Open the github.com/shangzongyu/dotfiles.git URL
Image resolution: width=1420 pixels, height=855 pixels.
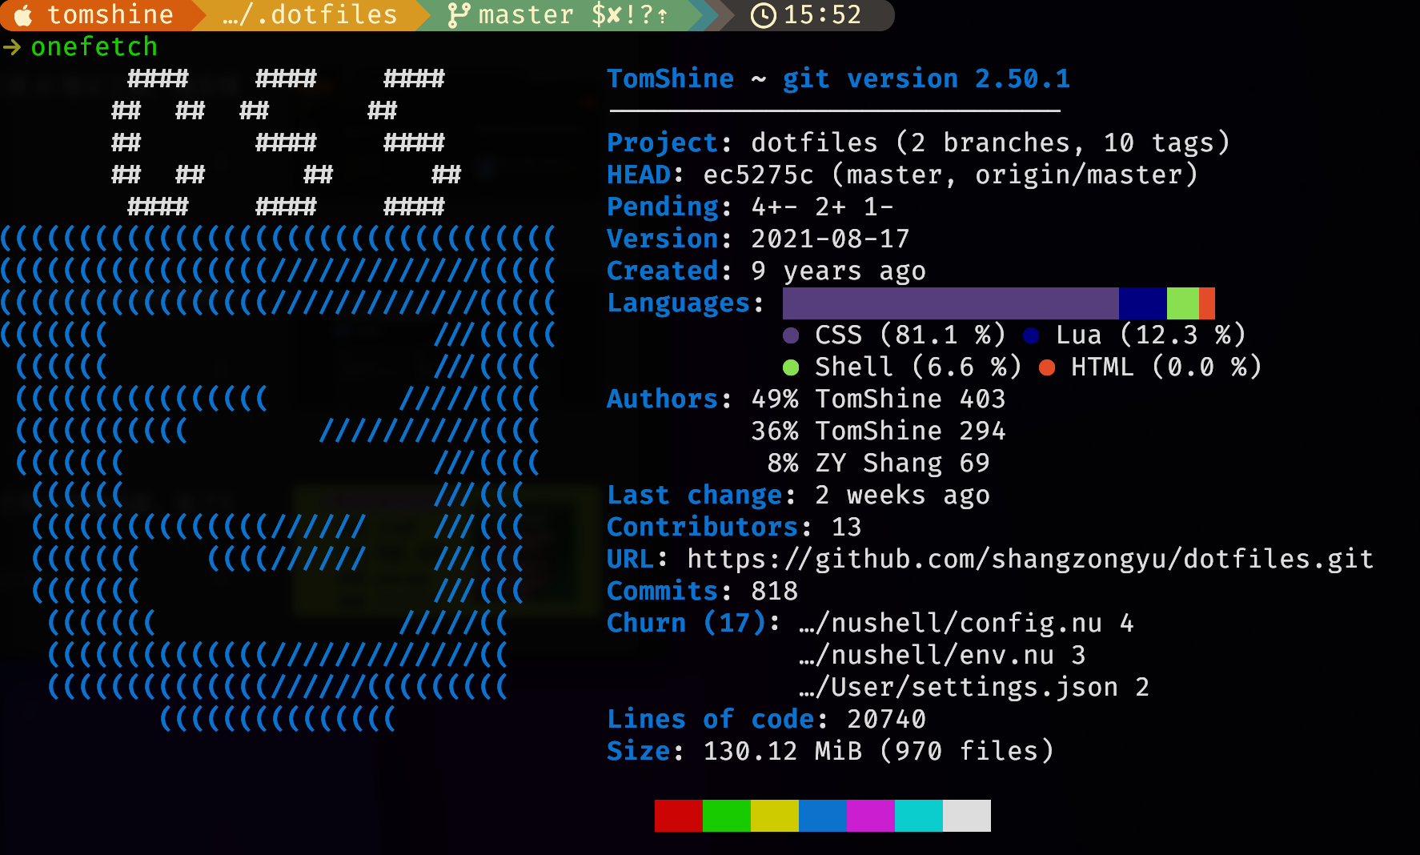click(1031, 560)
